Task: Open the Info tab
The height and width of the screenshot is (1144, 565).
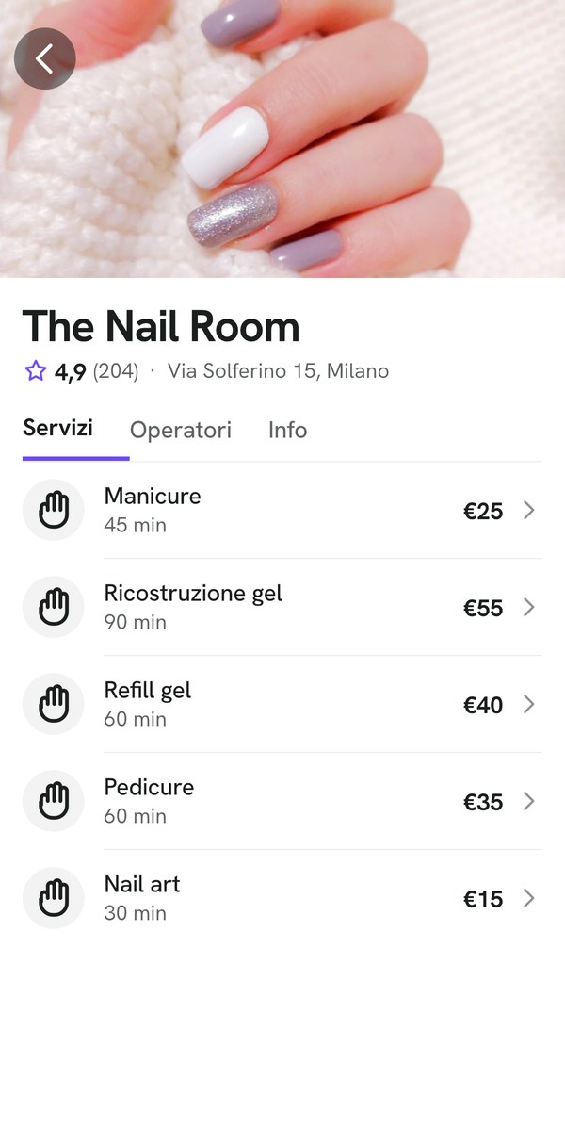Action: 287,430
